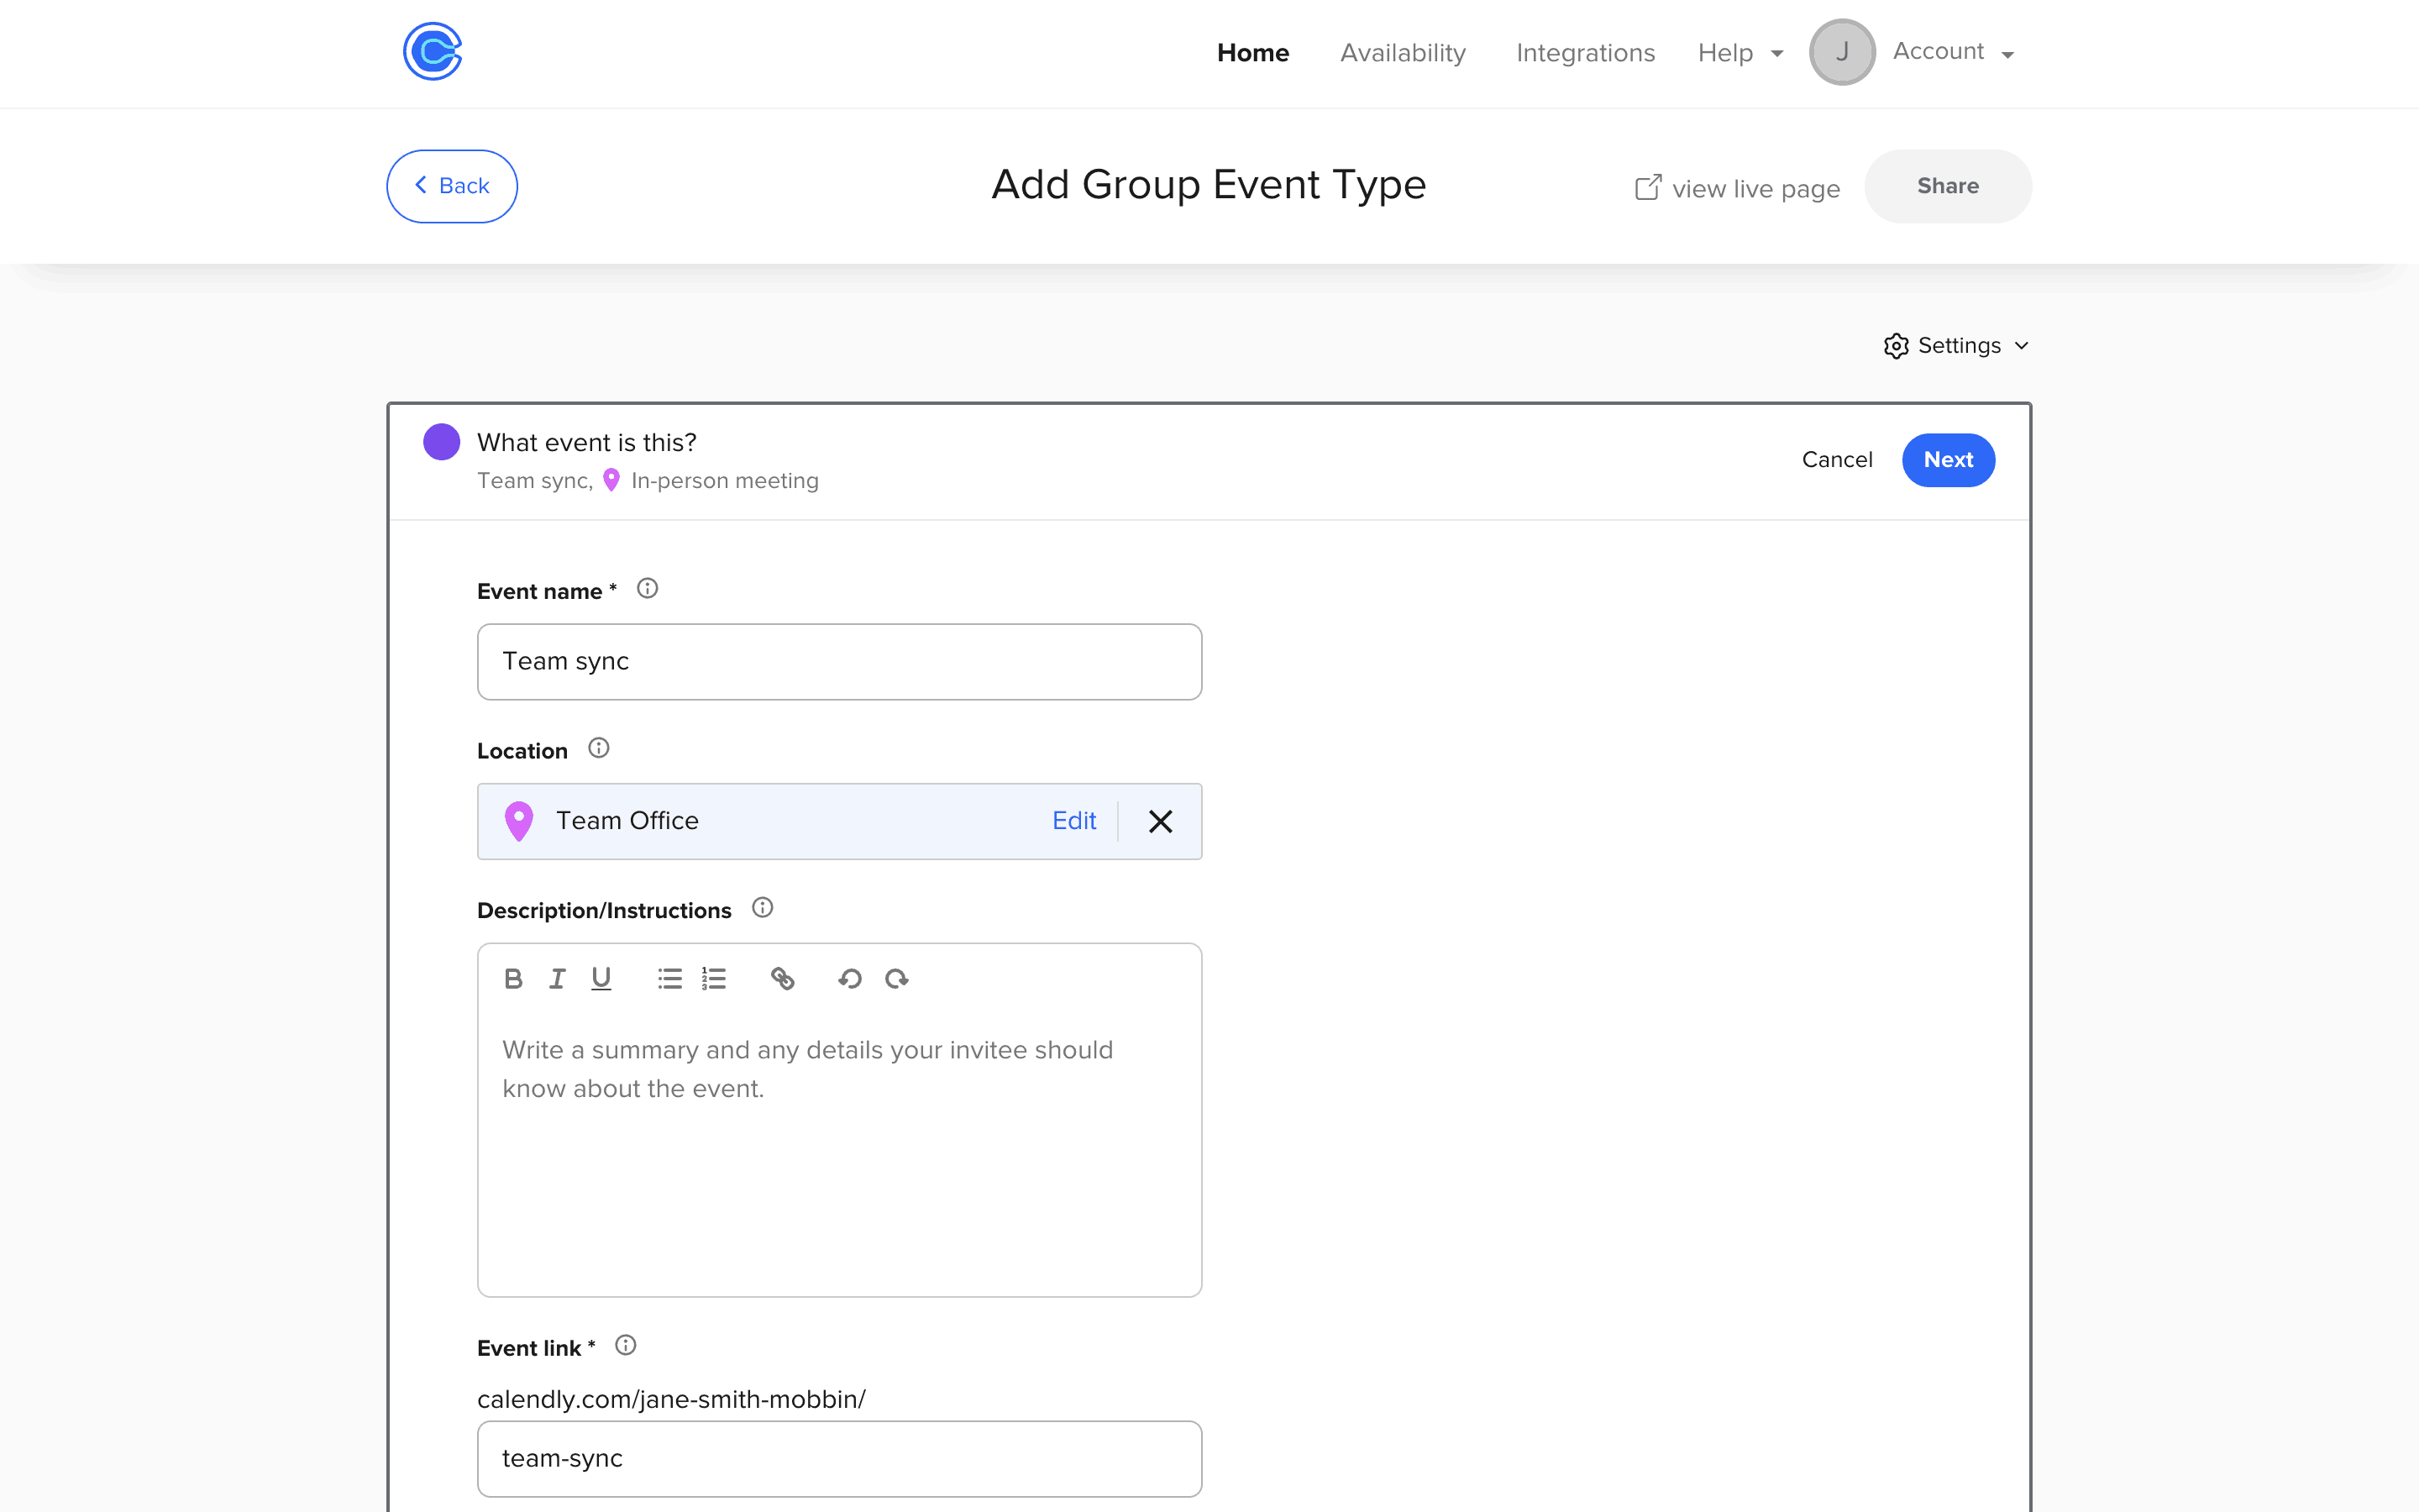Click the purple event color circle

click(x=442, y=442)
